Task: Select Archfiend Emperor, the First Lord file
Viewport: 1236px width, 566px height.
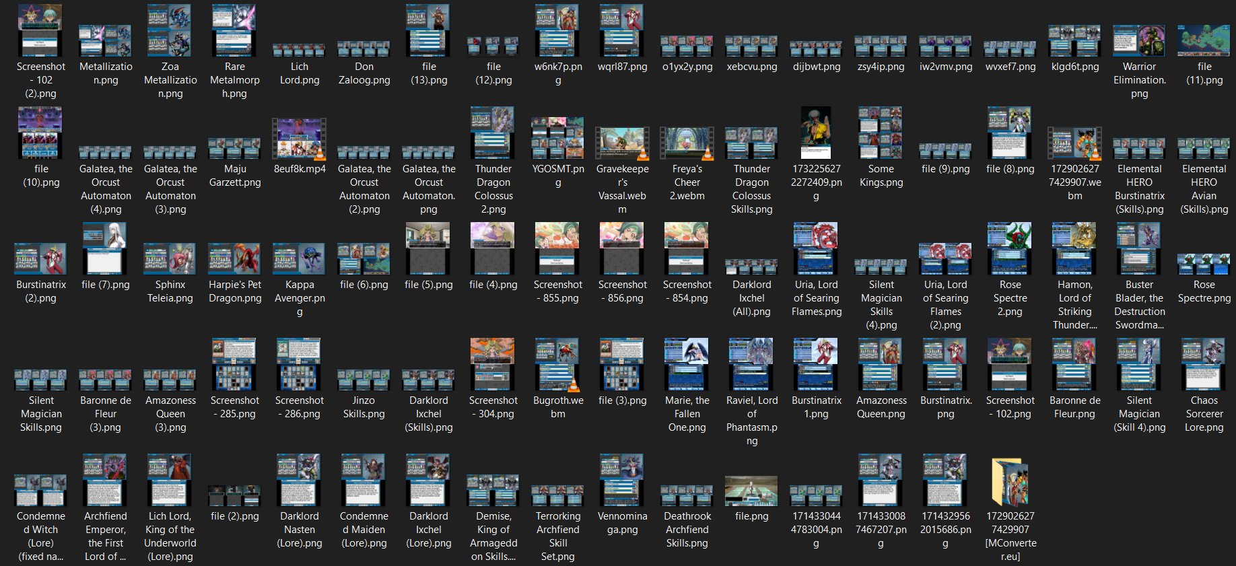Action: [105, 480]
